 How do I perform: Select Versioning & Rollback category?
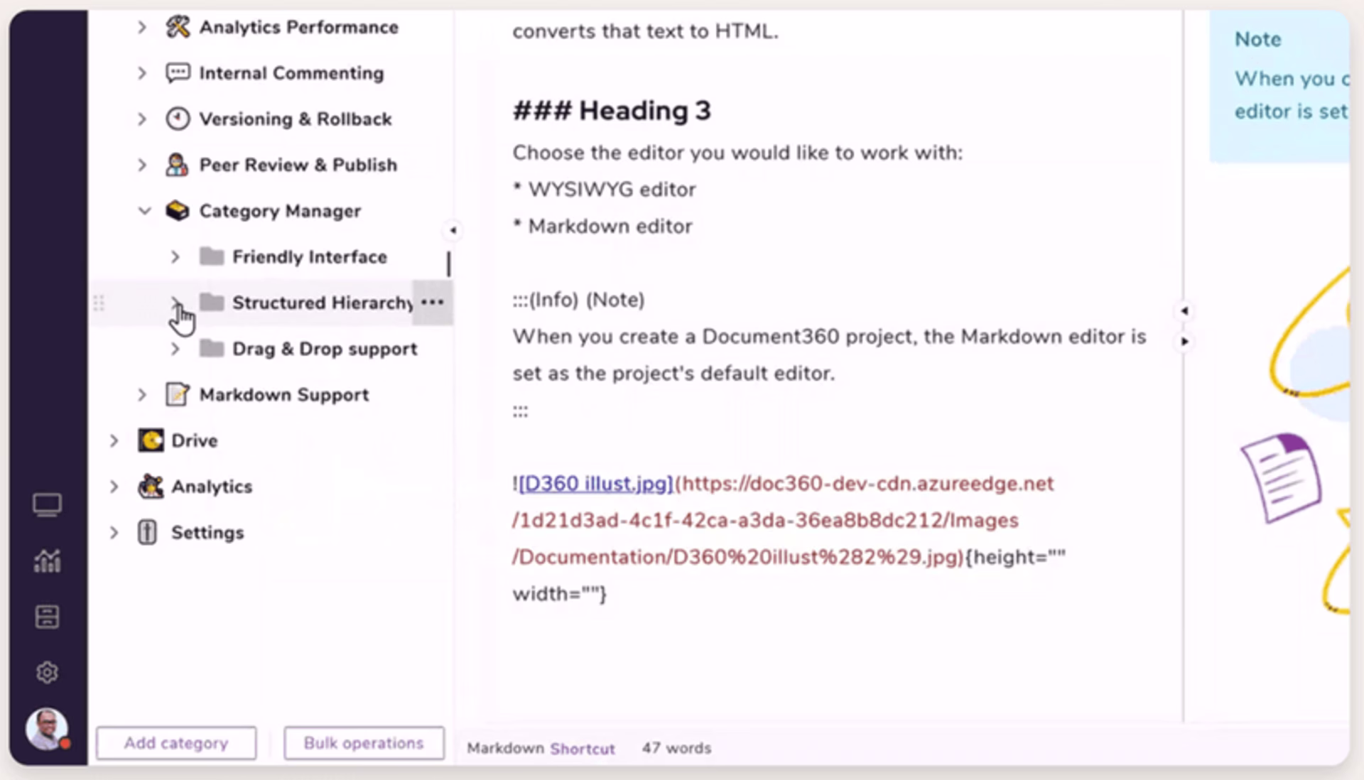(x=295, y=119)
